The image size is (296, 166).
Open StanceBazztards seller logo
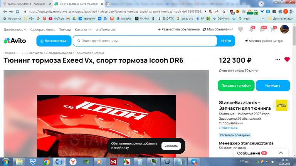pos(281,105)
